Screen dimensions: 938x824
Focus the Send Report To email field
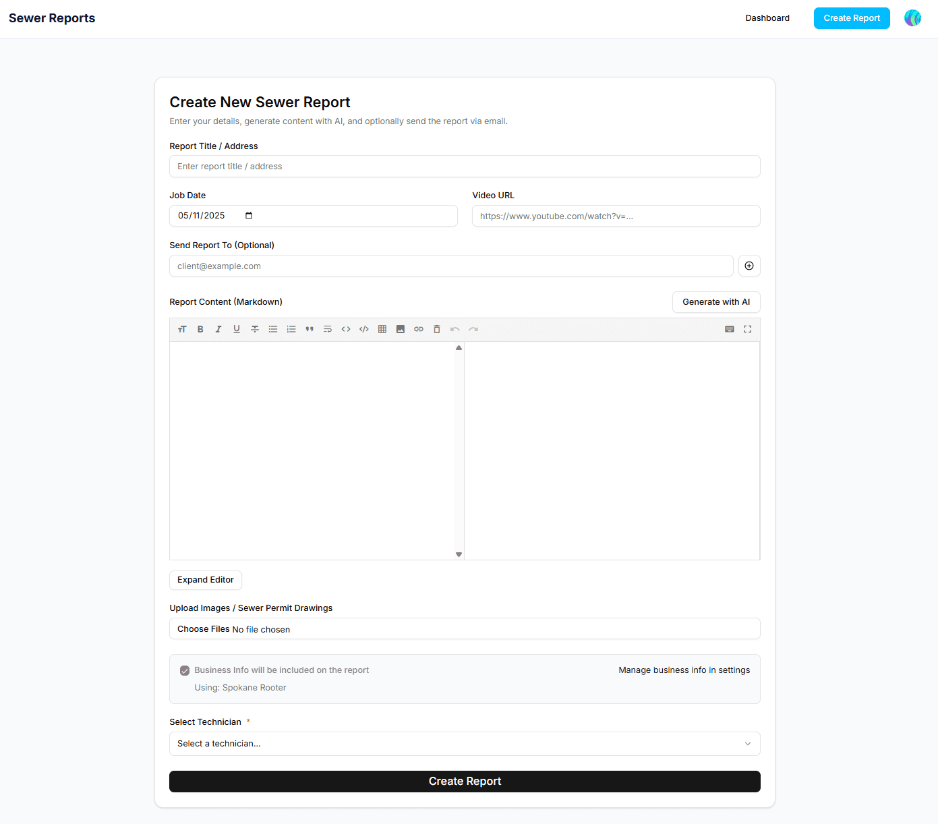[x=451, y=266]
